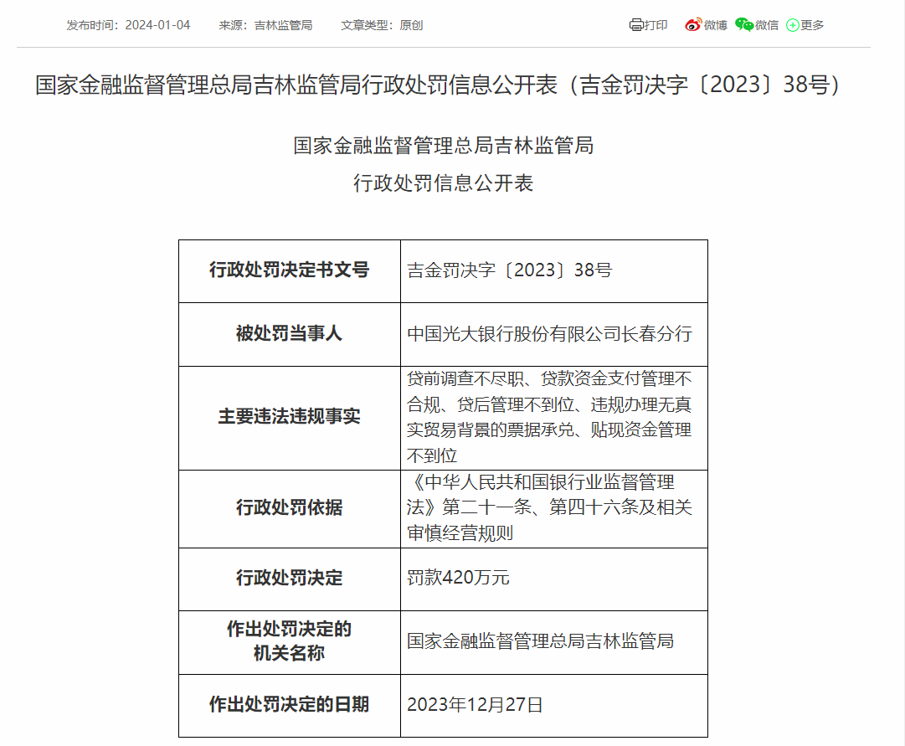Click the 文章类型：原创 text
The width and height of the screenshot is (905, 746).
coord(382,25)
